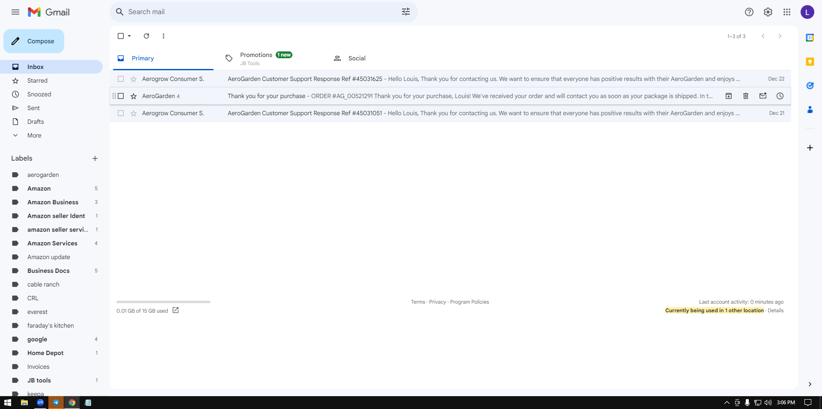Select the AeroGarden purchase email checkbox
The height and width of the screenshot is (409, 822).
[121, 96]
